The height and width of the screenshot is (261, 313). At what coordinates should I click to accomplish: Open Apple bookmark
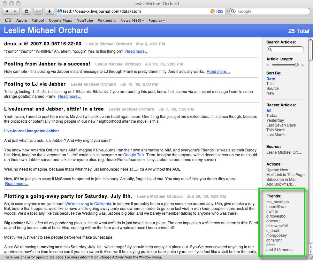tap(21, 20)
